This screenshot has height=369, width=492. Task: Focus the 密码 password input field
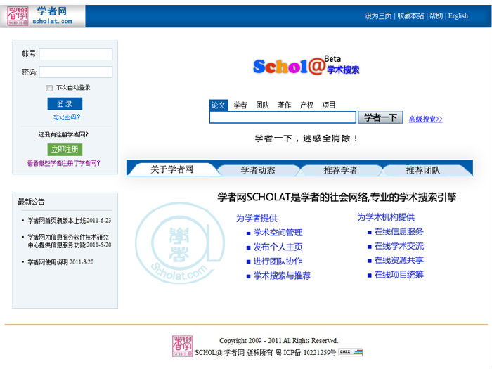[76, 72]
